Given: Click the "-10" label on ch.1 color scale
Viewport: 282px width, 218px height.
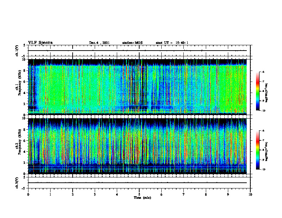Looking at the screenshot, I should pyautogui.click(x=263, y=110).
